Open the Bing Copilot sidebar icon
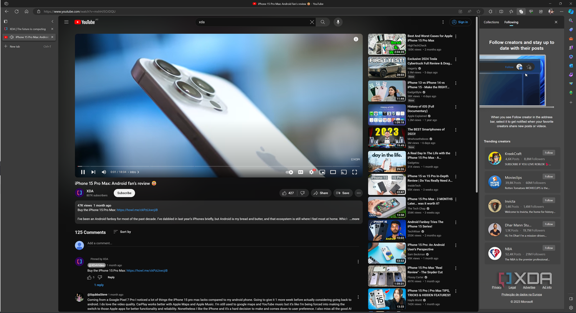 (571, 12)
